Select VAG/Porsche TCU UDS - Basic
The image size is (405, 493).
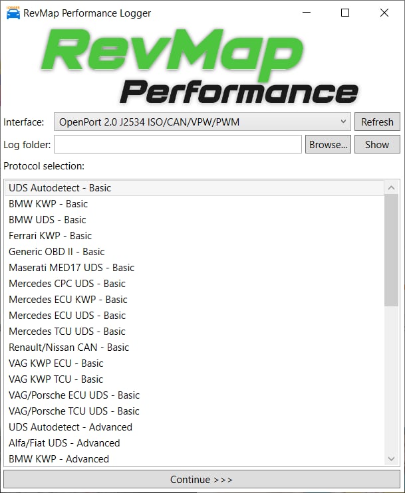194,411
